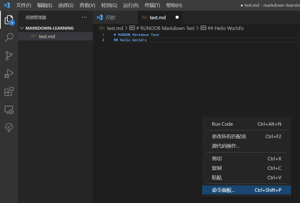Switch to the test.md editor tab
Screen dimensions: 300x203
[x=160, y=17]
